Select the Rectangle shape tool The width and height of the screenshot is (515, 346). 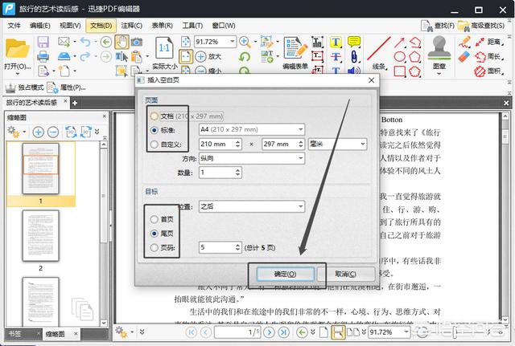[x=399, y=71]
